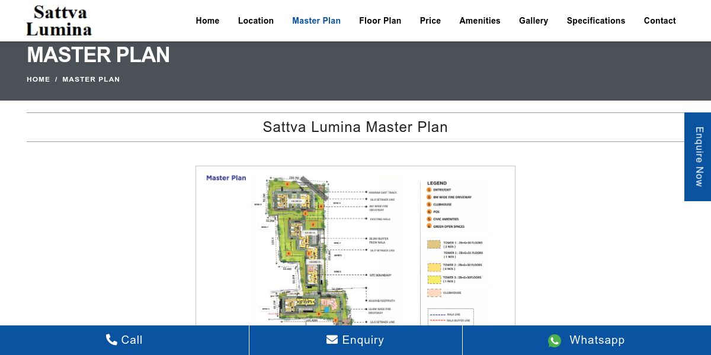Start a Whatsapp chat button
Screen dimensions: 711x355
[587, 340]
